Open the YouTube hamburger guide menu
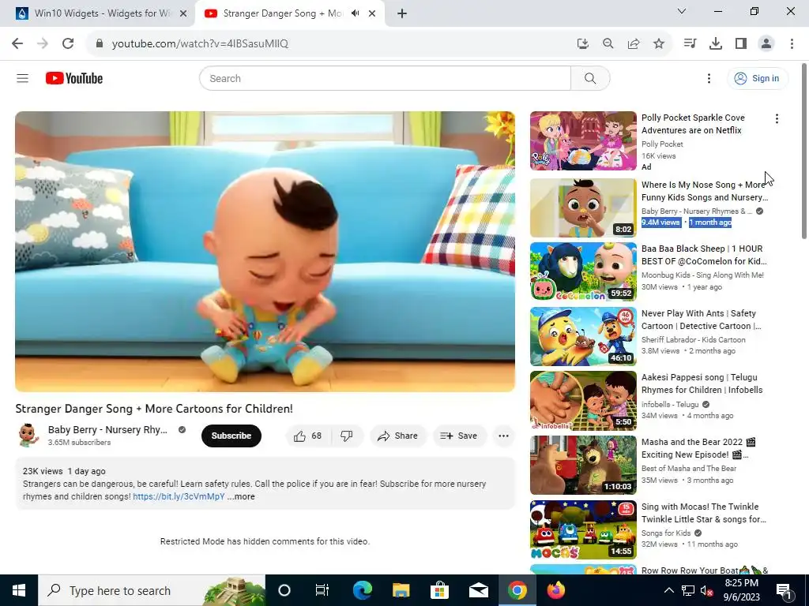The width and height of the screenshot is (809, 606). coord(22,78)
